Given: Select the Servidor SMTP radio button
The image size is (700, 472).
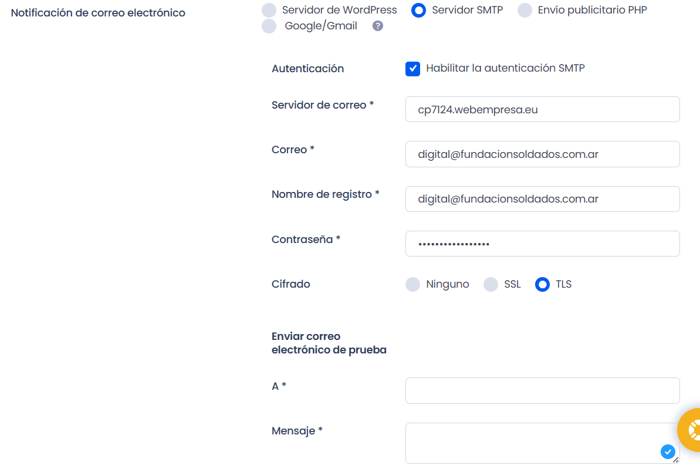Looking at the screenshot, I should [x=419, y=10].
